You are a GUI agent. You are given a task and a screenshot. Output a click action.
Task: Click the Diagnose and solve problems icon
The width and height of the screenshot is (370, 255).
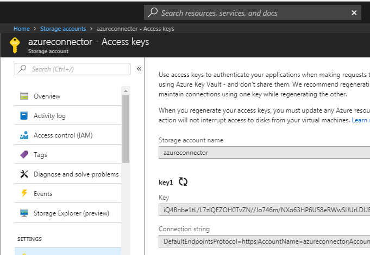tap(24, 174)
